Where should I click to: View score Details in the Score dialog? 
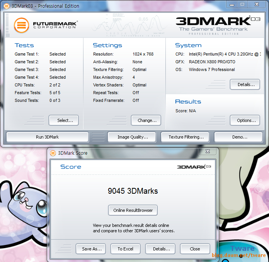tap(160, 249)
